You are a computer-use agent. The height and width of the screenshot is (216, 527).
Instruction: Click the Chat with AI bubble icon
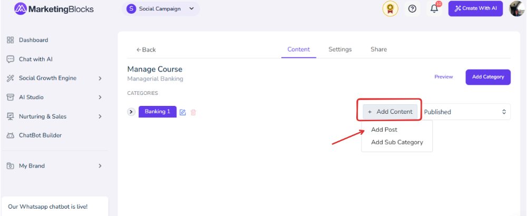(x=11, y=59)
